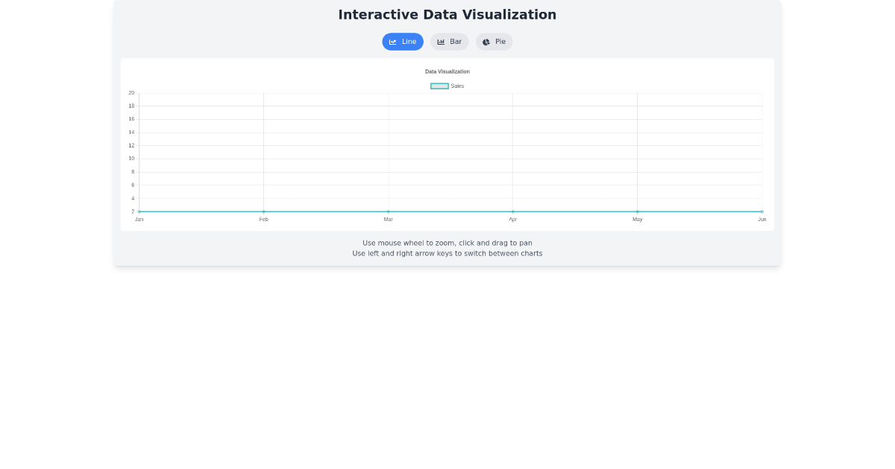The width and height of the screenshot is (895, 469).
Task: Click the pie chart icon on the Pie button
Action: pyautogui.click(x=486, y=42)
